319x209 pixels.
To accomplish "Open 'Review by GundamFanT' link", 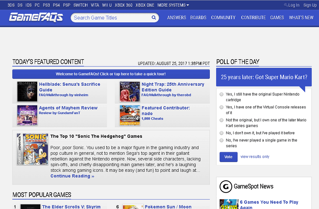I will tap(60, 113).
